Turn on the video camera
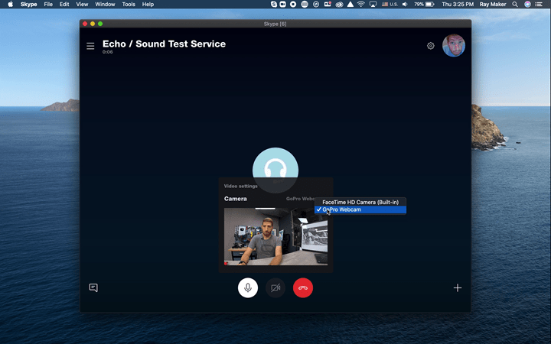Viewport: 551px width, 344px height. pyautogui.click(x=275, y=288)
